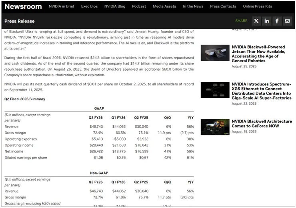Click the 'August 25, 2025' article date
296x208 pixels.
pyautogui.click(x=244, y=66)
